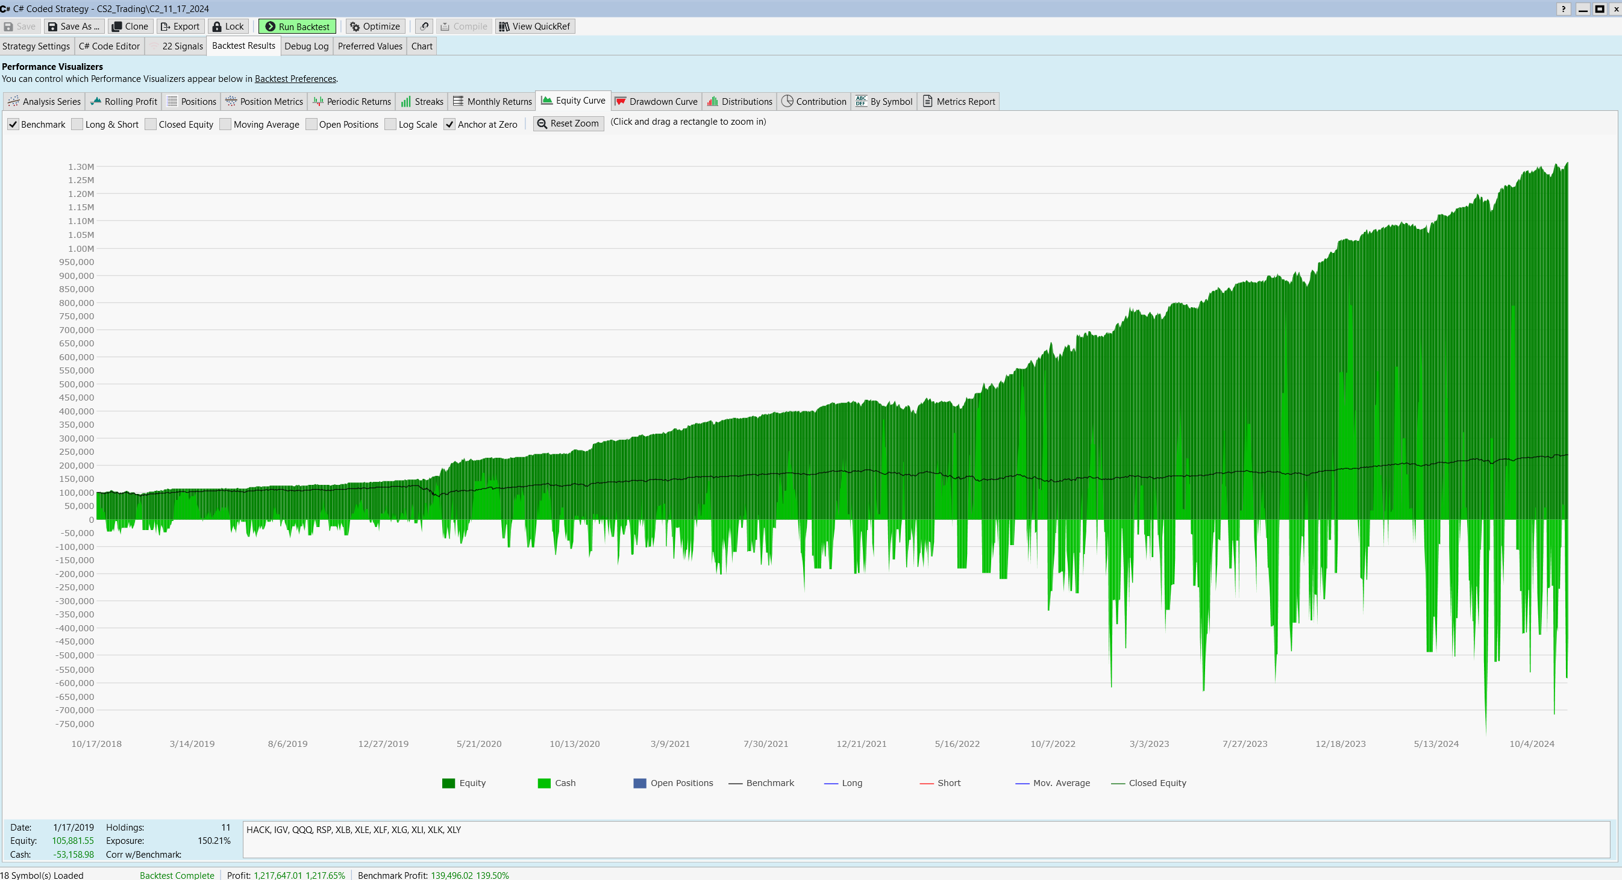Check the Moving Average checkbox
Screen dimensions: 1622x880
coord(225,125)
